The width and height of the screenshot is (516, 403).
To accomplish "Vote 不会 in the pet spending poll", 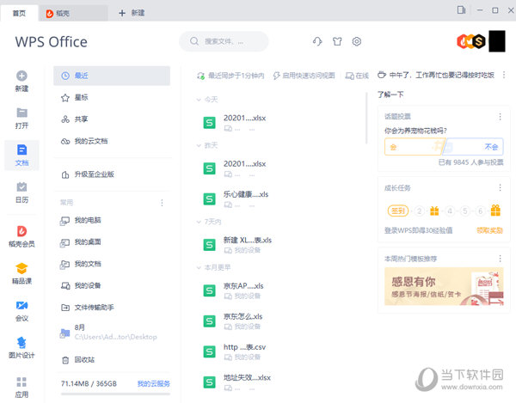I will point(473,147).
